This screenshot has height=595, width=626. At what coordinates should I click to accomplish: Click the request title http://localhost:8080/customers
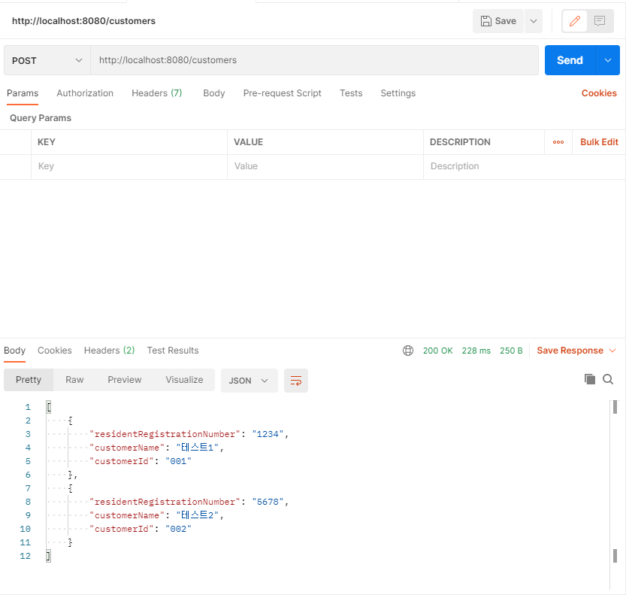pyautogui.click(x=84, y=21)
